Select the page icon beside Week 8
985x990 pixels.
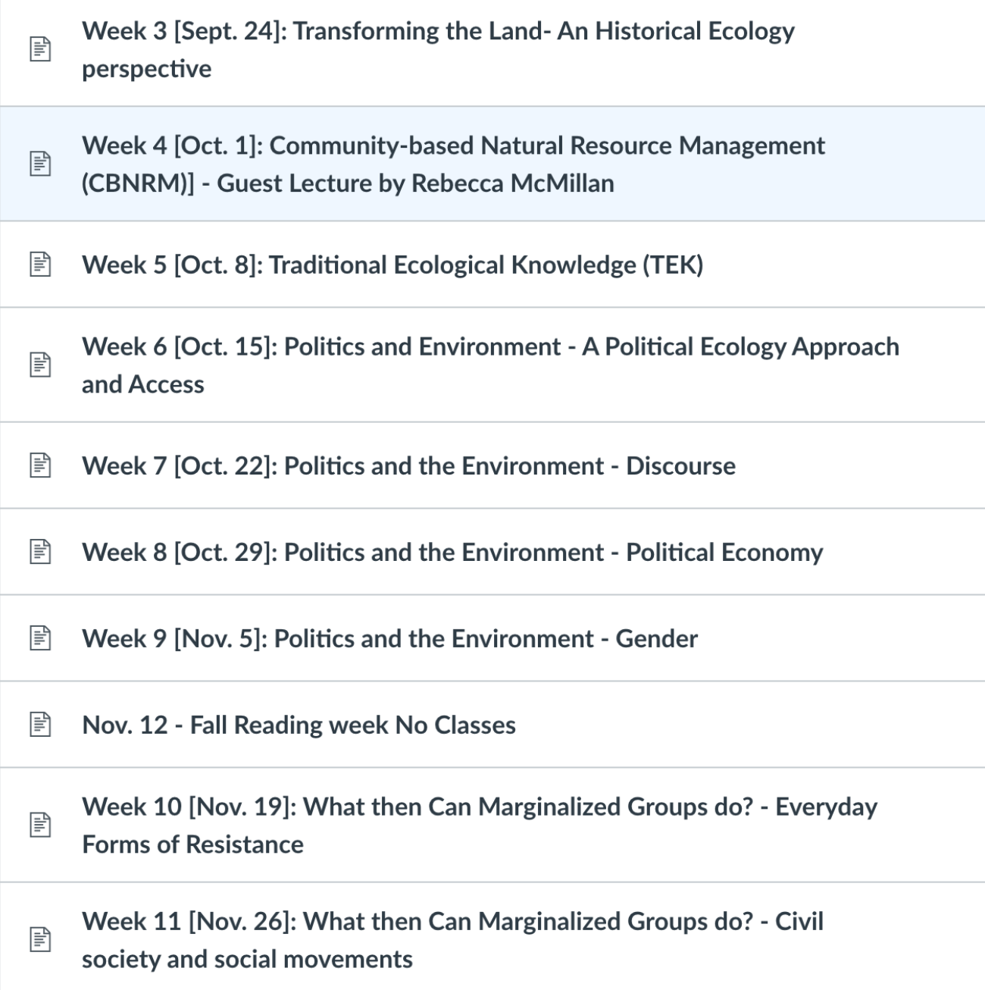[40, 552]
